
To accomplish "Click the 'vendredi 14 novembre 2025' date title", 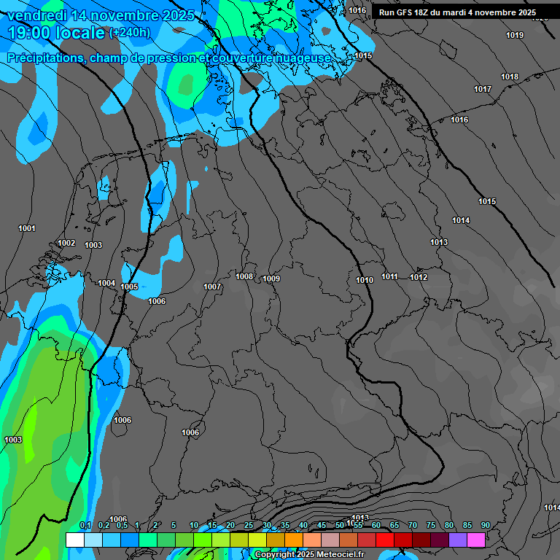I will (x=101, y=15).
